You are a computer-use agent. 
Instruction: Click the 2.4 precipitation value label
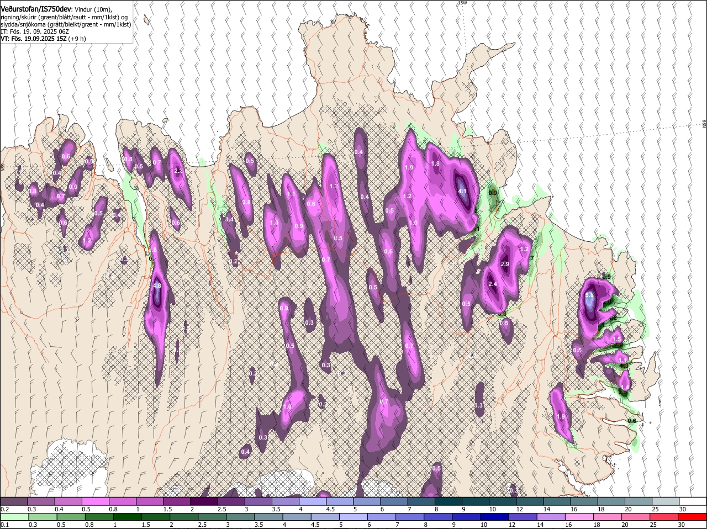point(493,284)
